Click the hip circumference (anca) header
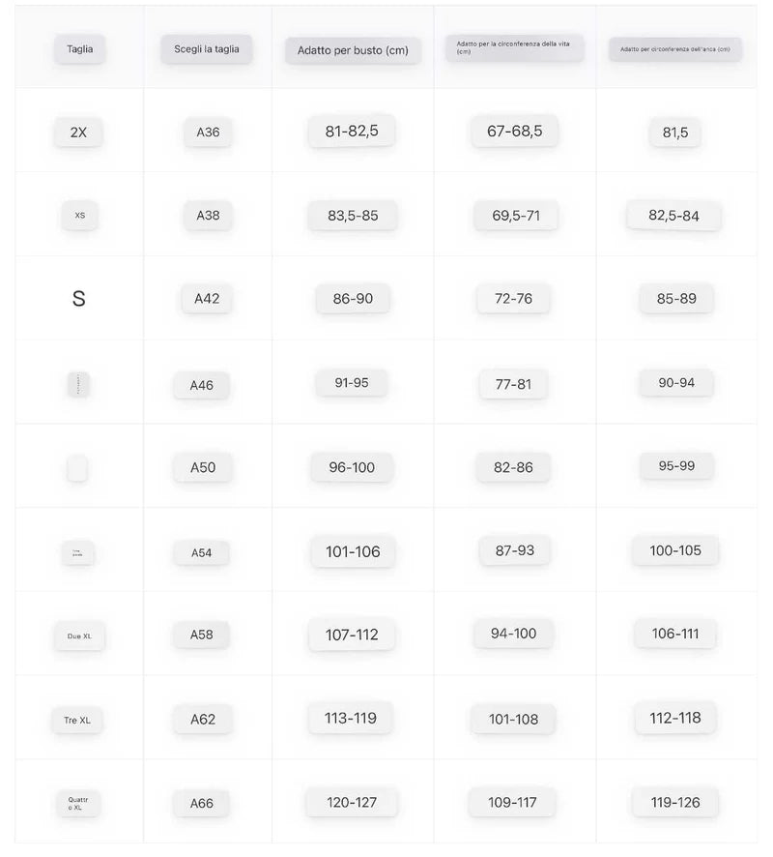This screenshot has height=857, width=773. (674, 49)
